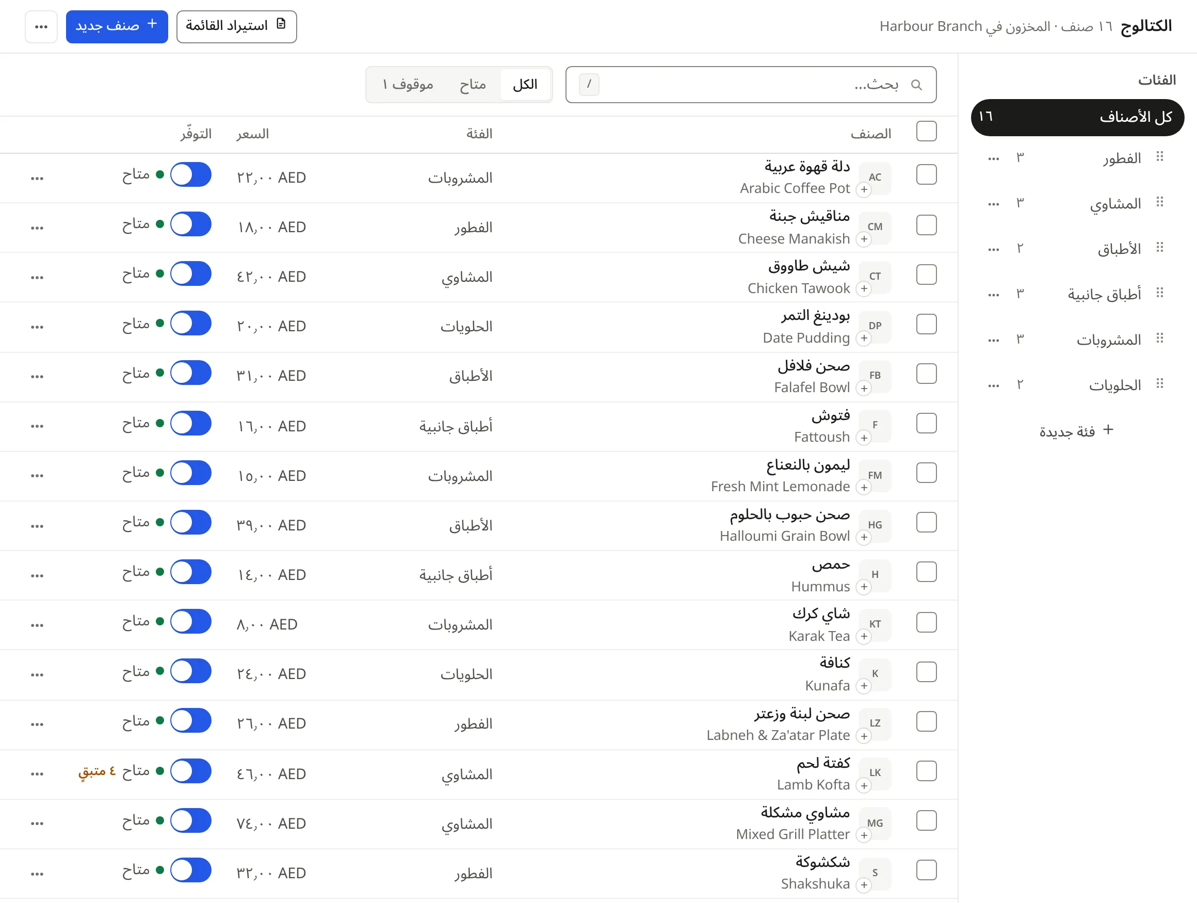Click the صنف جديد button
1197x903 pixels.
pos(117,26)
